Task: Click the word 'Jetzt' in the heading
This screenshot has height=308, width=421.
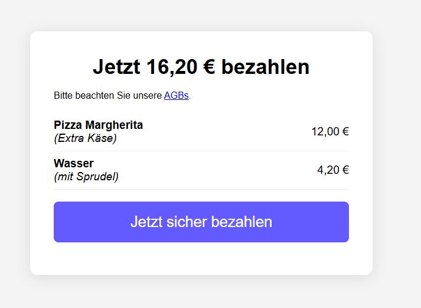Action: (115, 67)
